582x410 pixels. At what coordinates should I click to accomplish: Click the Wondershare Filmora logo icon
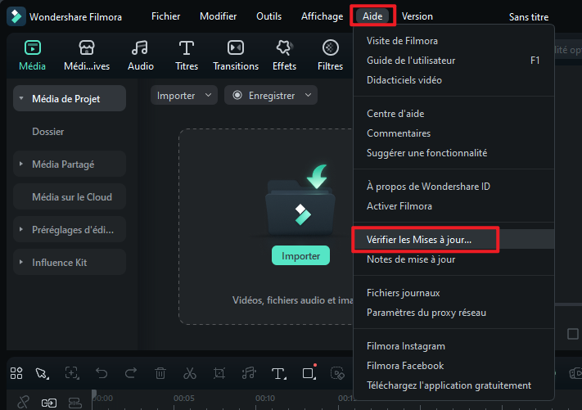pos(16,16)
